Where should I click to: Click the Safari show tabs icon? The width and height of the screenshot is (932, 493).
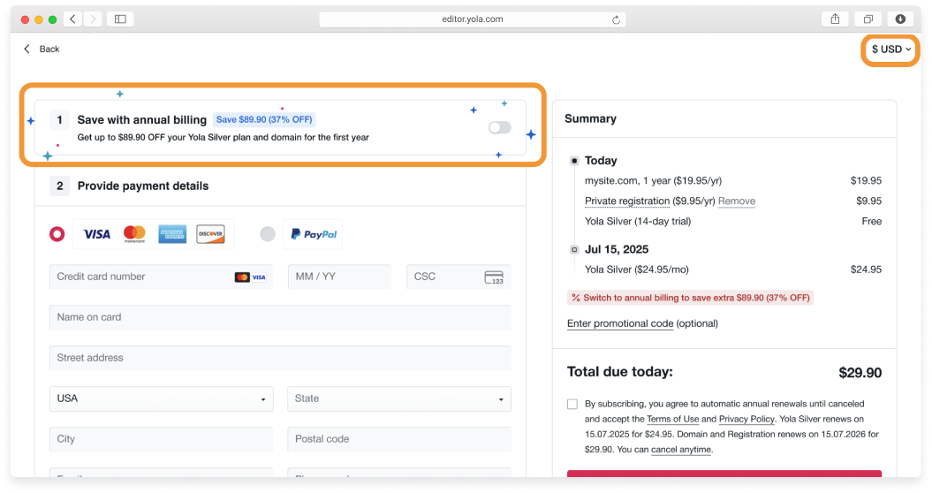pos(868,19)
